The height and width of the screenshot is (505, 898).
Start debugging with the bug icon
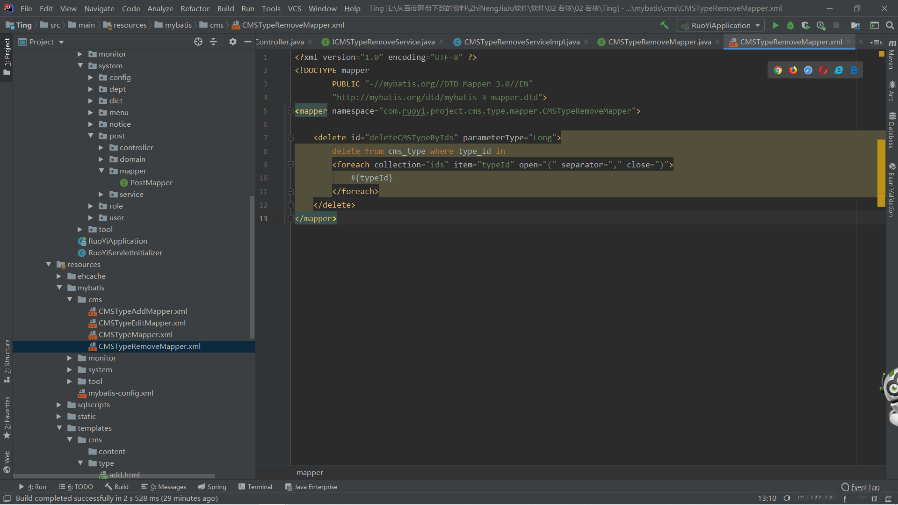tap(790, 25)
